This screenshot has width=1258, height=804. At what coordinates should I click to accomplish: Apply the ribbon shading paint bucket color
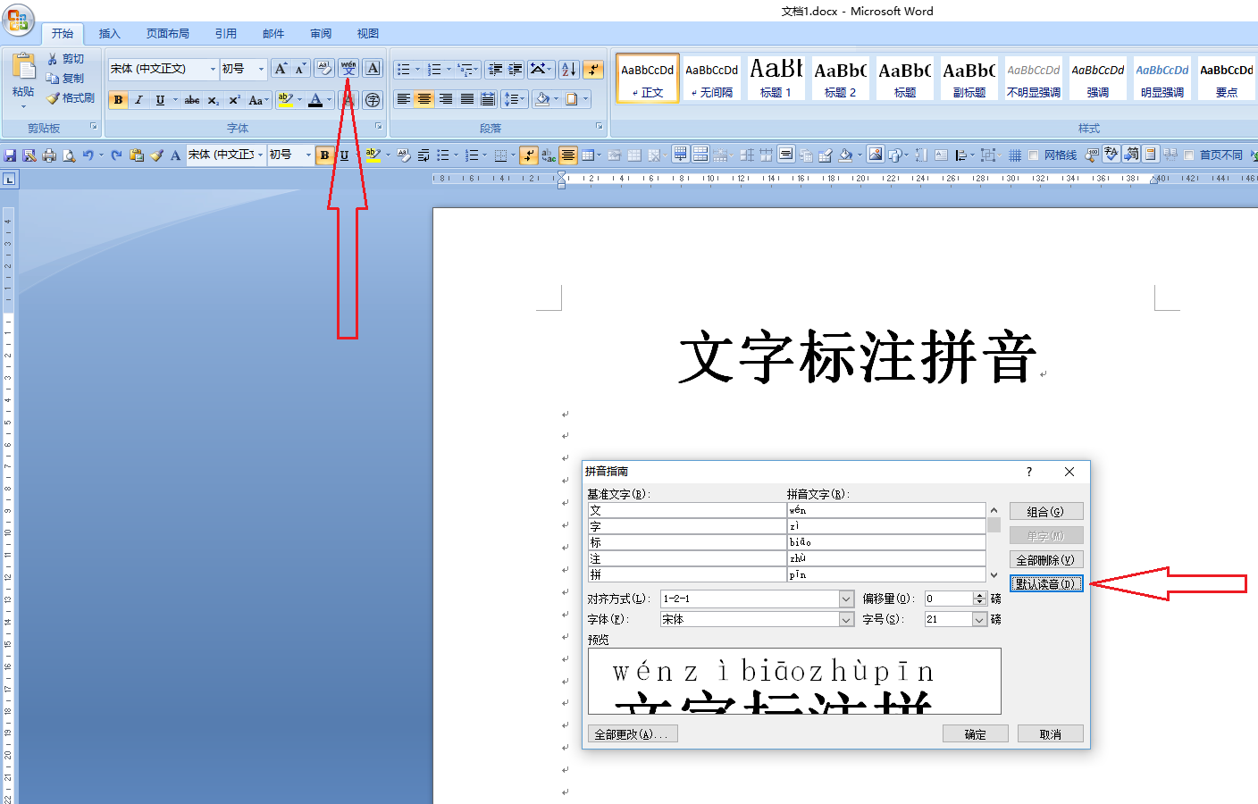pyautogui.click(x=542, y=99)
